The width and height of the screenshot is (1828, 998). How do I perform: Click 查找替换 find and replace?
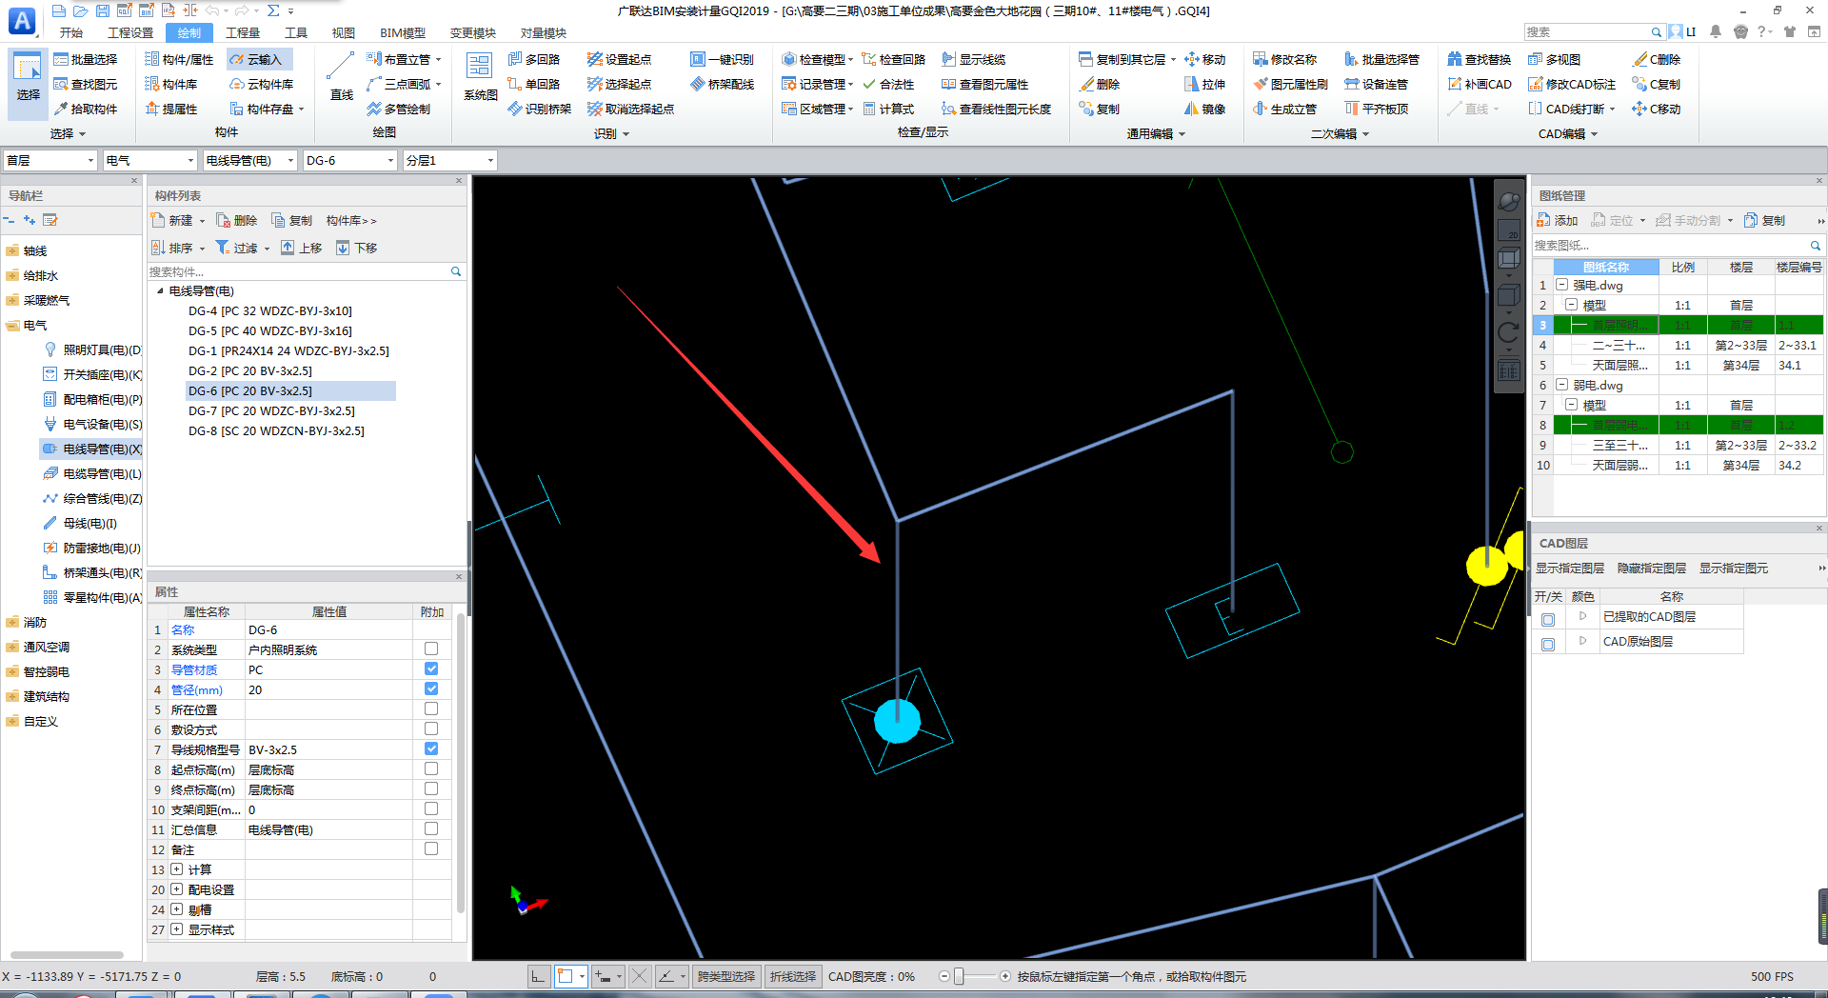(x=1480, y=59)
